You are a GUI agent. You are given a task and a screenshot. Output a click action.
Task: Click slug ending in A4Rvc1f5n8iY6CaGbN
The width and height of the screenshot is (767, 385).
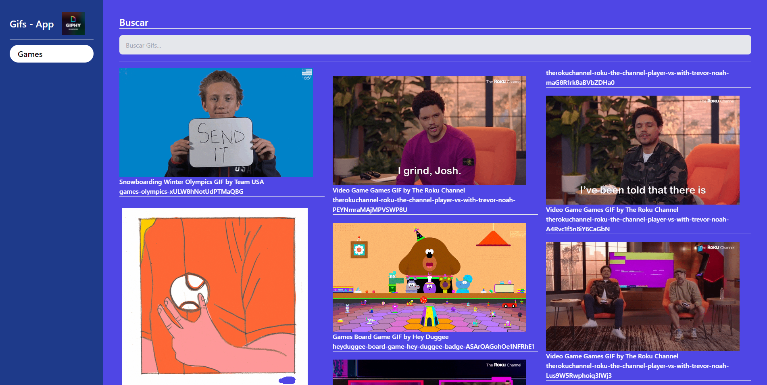click(x=637, y=224)
